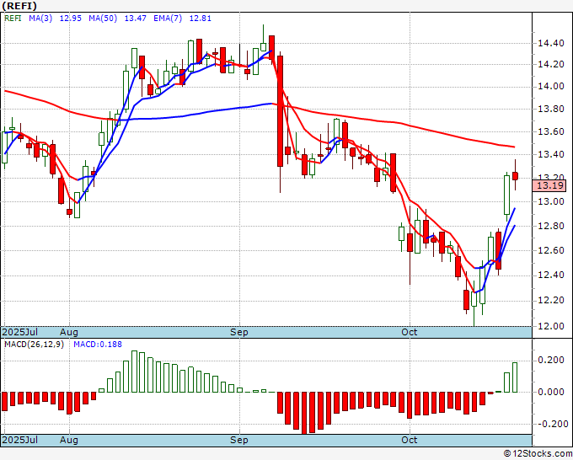This screenshot has height=460, width=573.
Task: Click the (REFI) chart title
Action: [19, 6]
